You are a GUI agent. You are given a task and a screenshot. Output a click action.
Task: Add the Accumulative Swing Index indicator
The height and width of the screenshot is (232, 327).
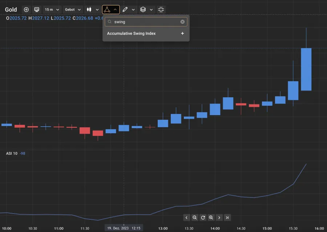183,33
